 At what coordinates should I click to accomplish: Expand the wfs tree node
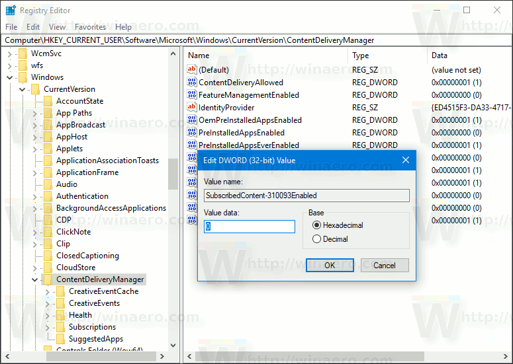tap(9, 65)
